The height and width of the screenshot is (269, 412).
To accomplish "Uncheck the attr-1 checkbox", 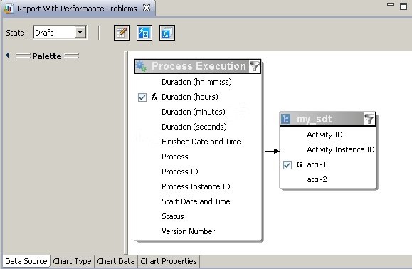I will tap(287, 165).
